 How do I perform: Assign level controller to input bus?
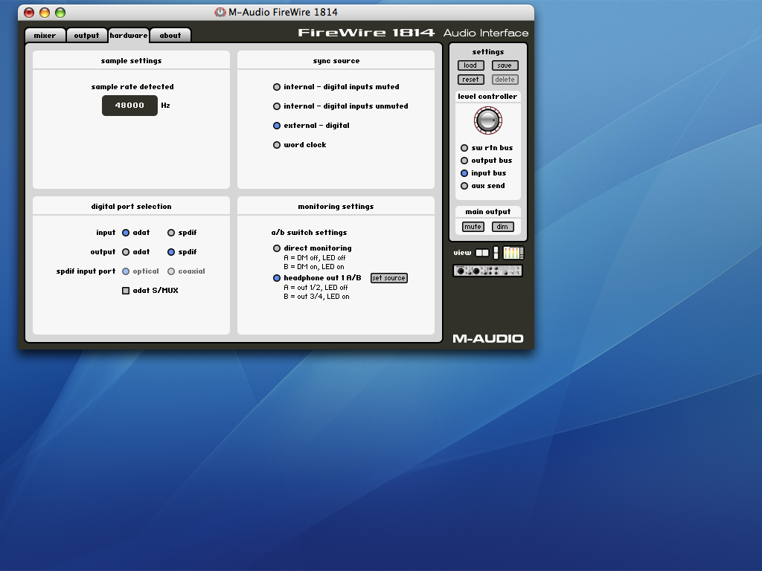(x=464, y=172)
